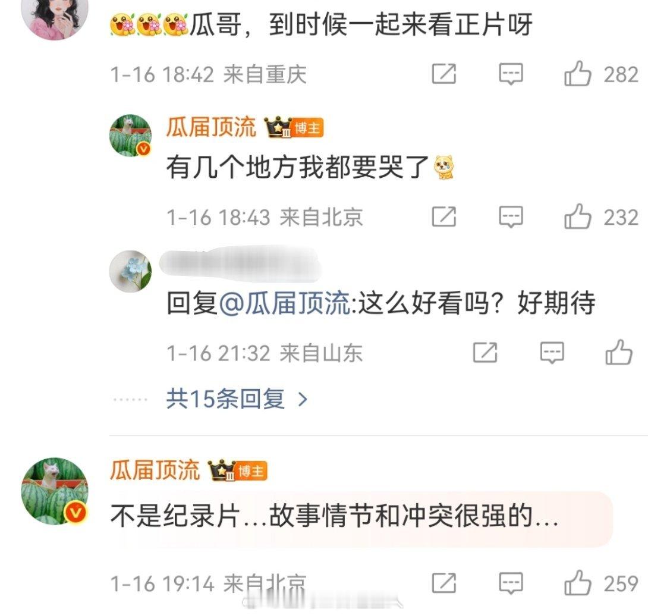Open @瓜届顶流 mention in the reply

[x=285, y=303]
